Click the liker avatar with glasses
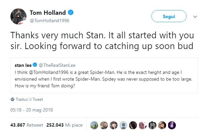The height and width of the screenshot is (132, 208). tap(162, 125)
